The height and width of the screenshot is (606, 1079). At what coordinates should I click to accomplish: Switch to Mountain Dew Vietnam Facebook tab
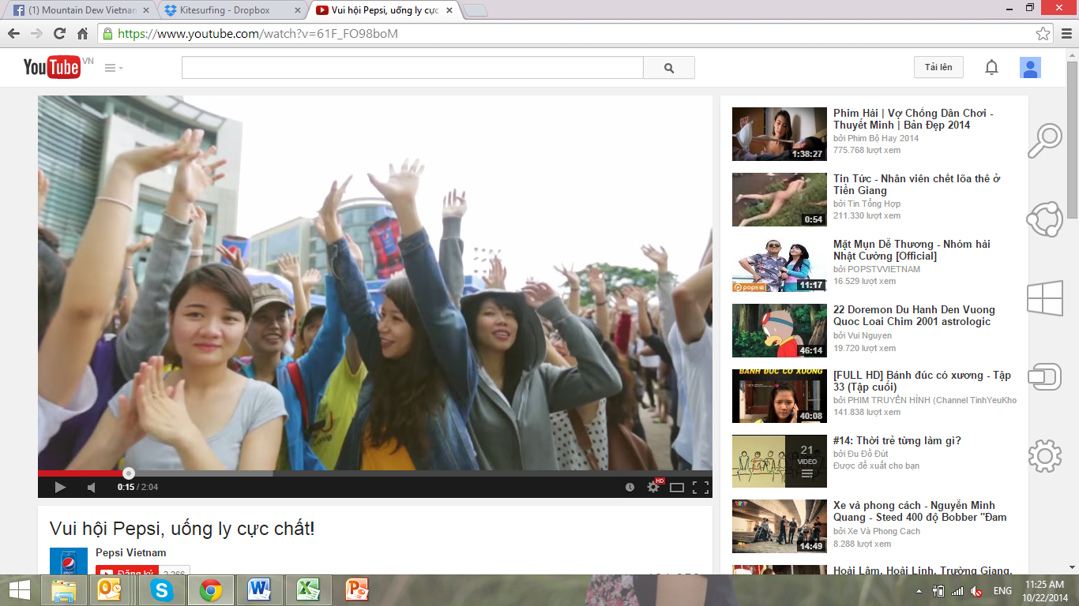75,10
